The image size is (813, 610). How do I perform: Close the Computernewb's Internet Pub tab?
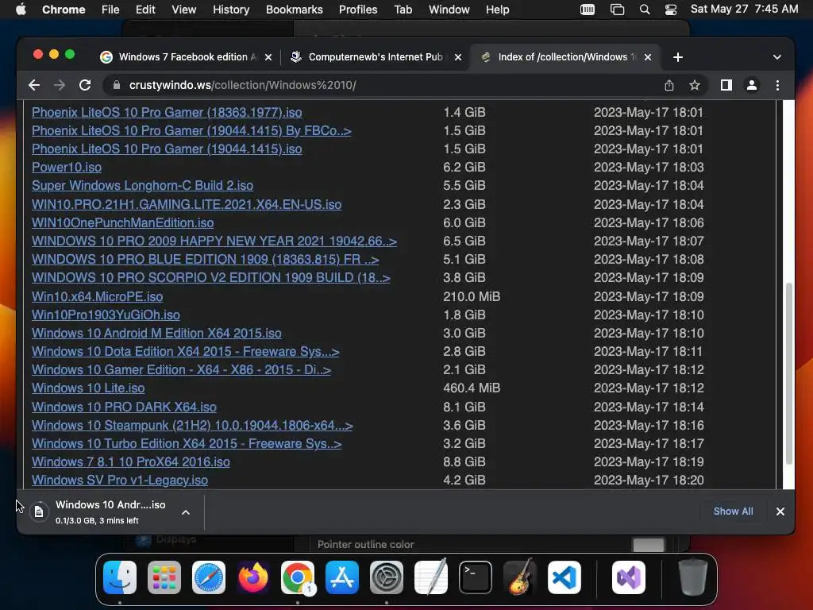tap(458, 57)
